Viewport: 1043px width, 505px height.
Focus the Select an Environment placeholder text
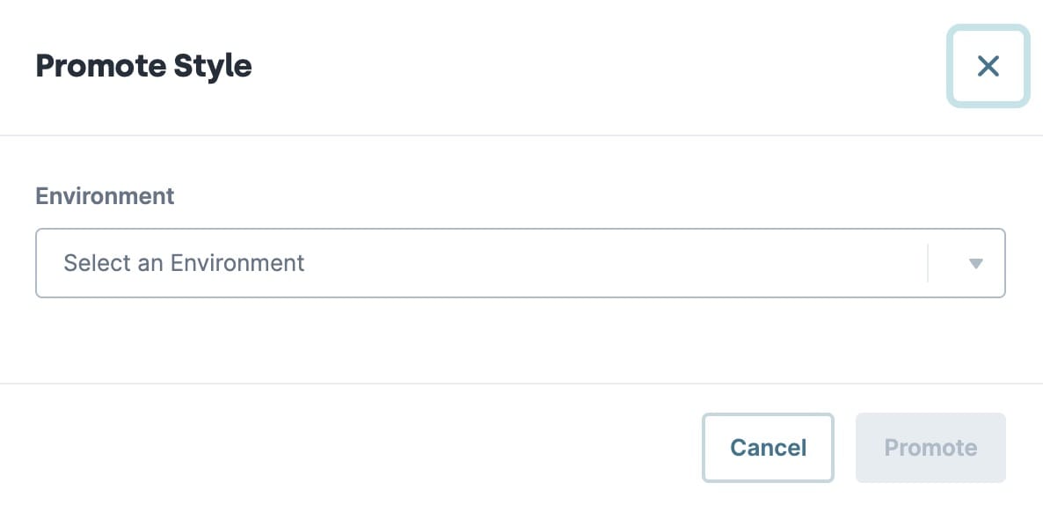click(184, 263)
